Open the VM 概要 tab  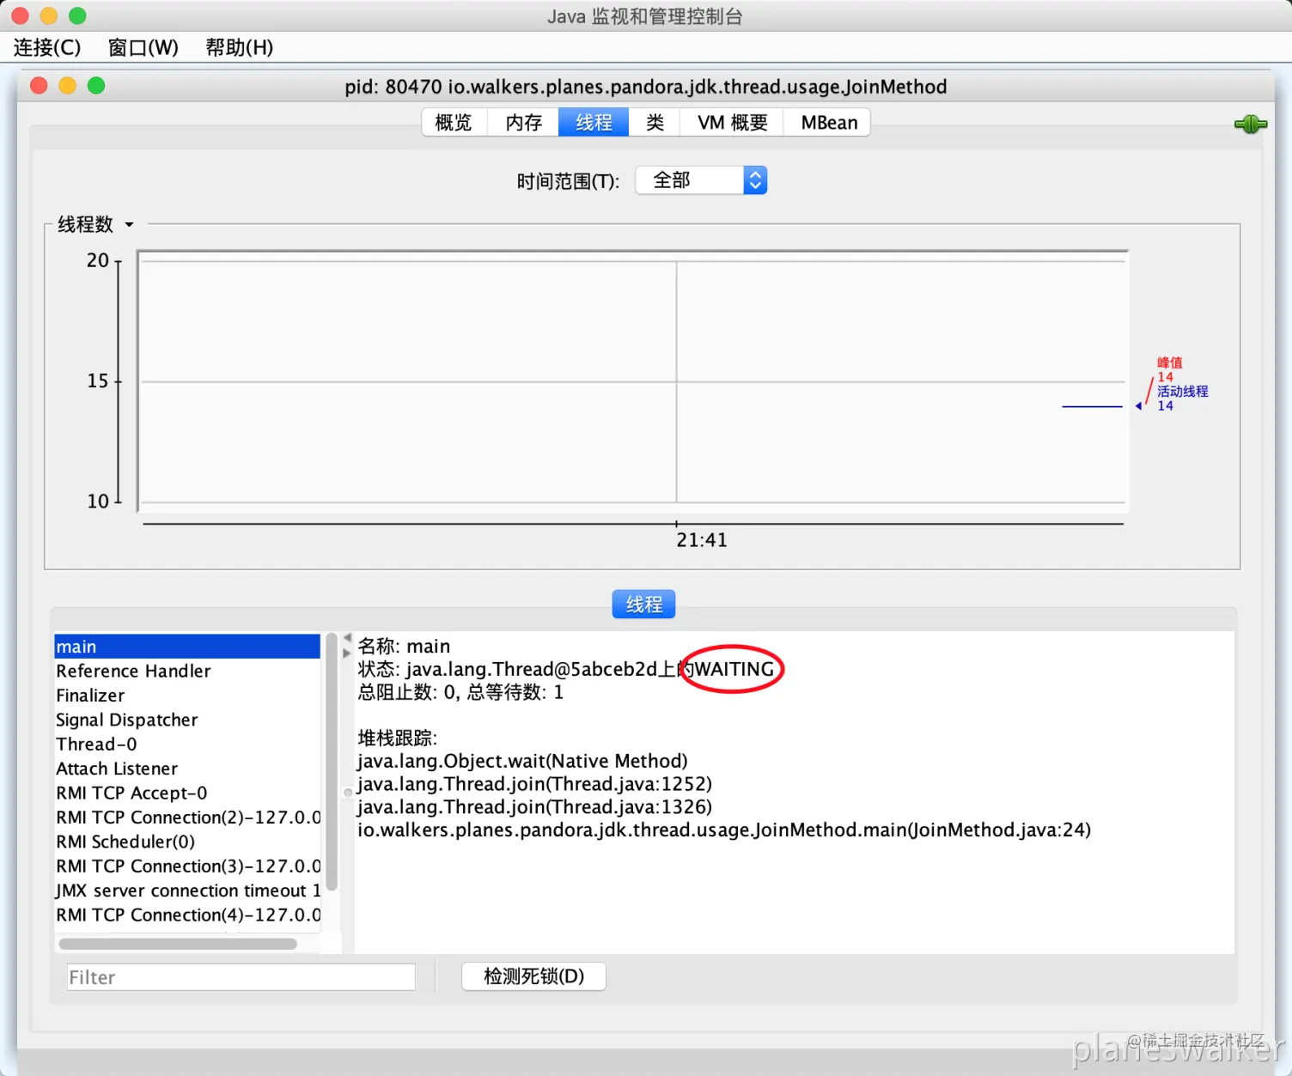click(x=732, y=123)
